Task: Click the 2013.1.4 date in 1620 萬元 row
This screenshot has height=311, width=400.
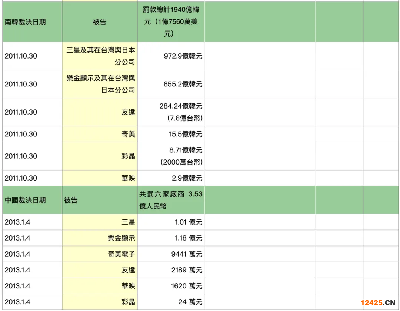Action: pos(17,286)
